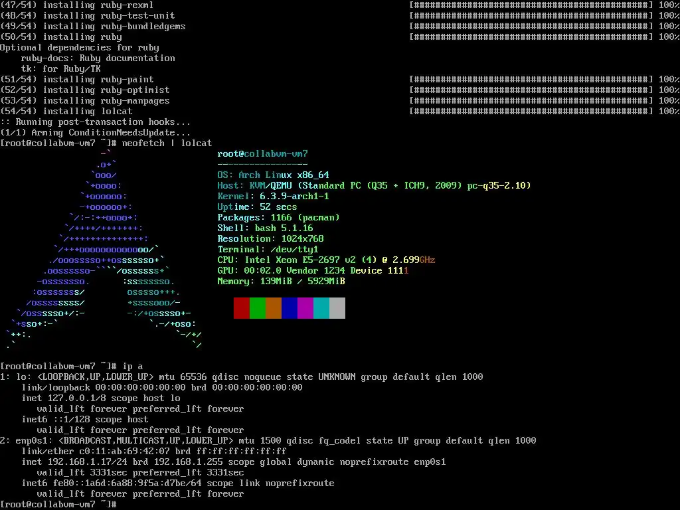
Task: Click the 'Memory: 139MiB / 5929MiB' line
Action: 281,281
